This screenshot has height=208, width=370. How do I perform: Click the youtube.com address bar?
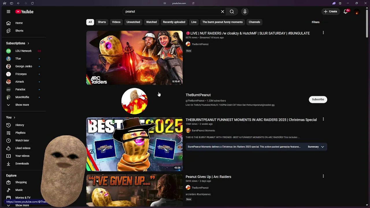pos(179,3)
